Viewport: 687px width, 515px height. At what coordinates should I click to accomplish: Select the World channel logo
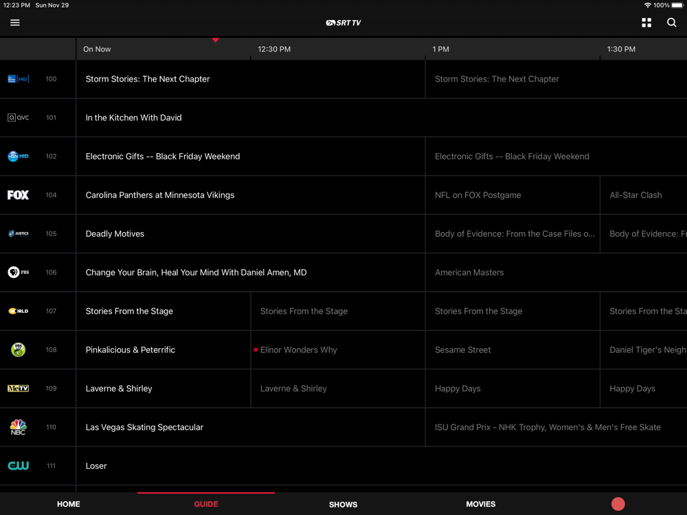(19, 311)
